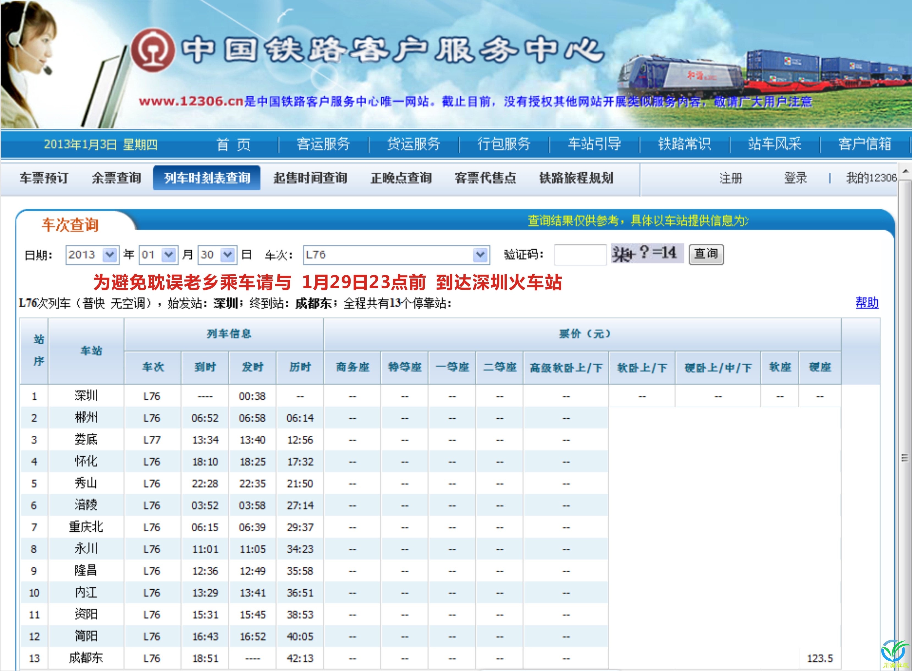Click the 查询 search button
912x671 pixels.
pos(706,254)
